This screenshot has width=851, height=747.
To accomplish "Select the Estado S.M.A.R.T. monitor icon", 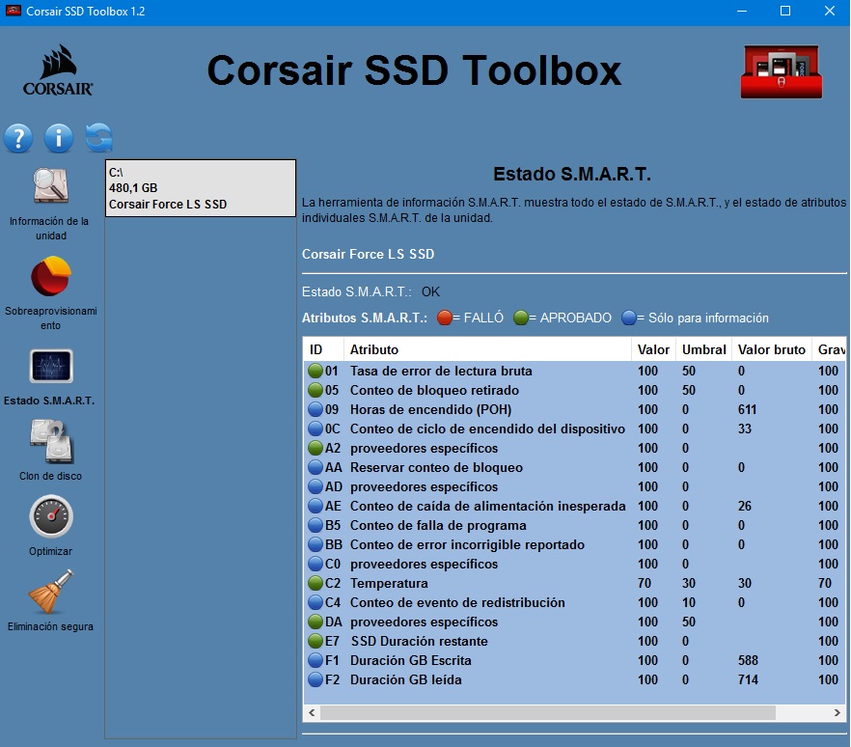I will click(x=50, y=367).
